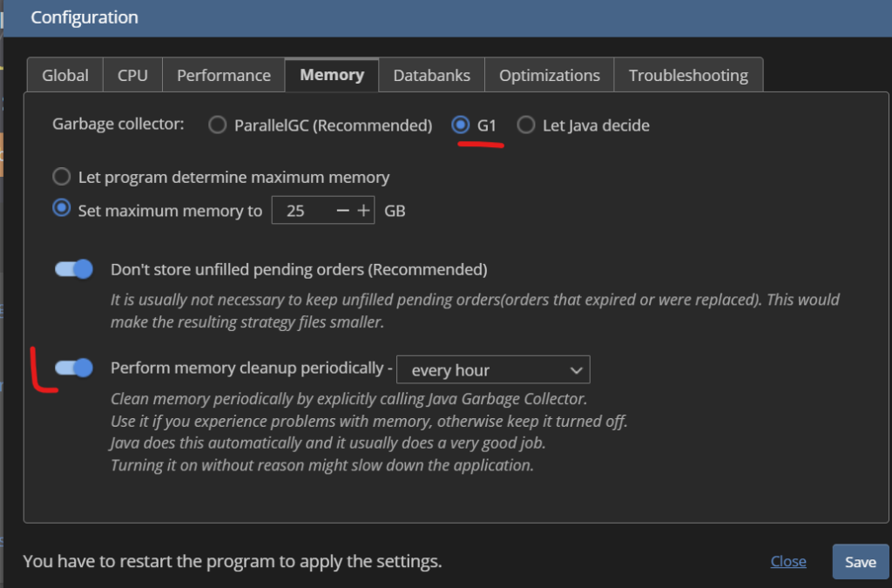
Task: Toggle Don't store unfilled pending orders
Action: click(74, 269)
